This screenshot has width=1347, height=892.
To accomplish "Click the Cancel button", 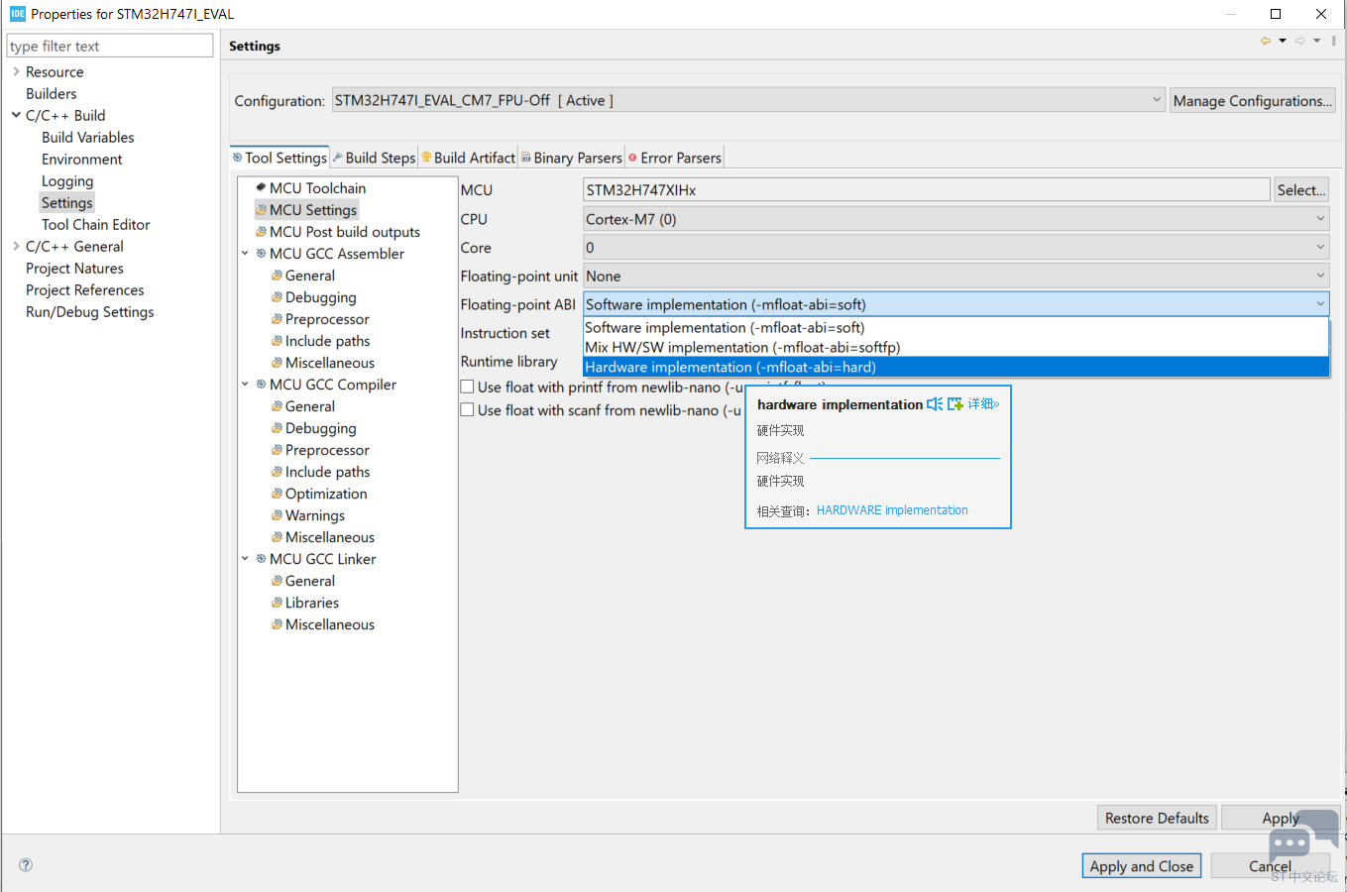I will pos(1270,865).
